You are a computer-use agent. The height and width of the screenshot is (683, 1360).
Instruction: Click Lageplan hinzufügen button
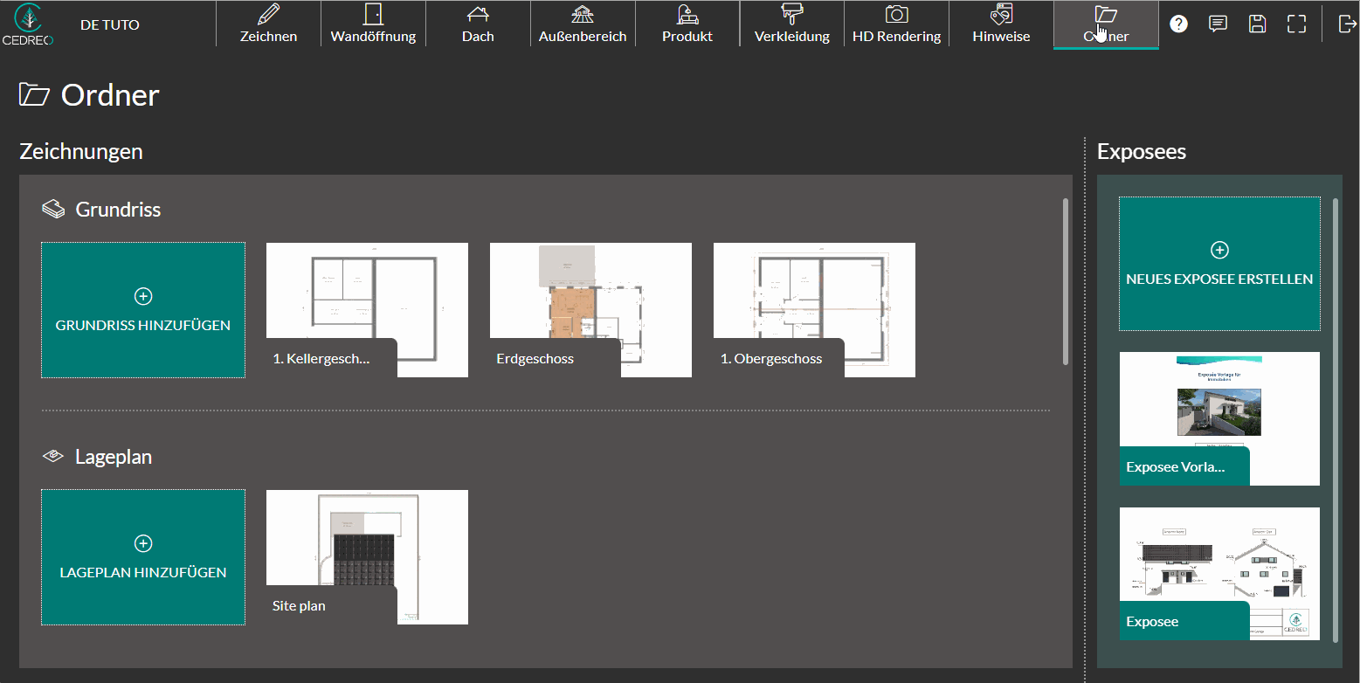click(143, 557)
